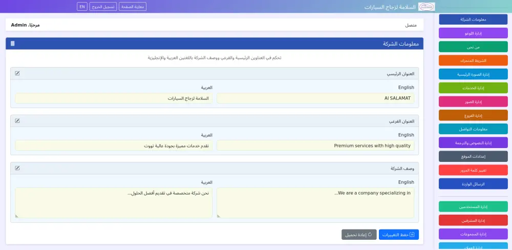Go to إدارة المستخدمين

473,206
